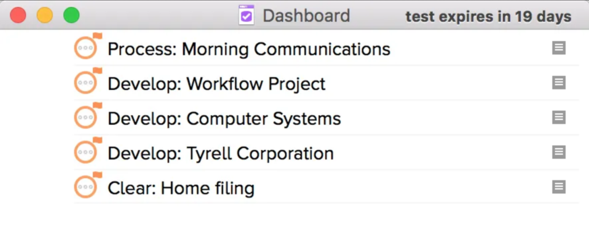Toggle completion circle for Clear: Home filing
This screenshot has height=240, width=589.
click(x=86, y=188)
